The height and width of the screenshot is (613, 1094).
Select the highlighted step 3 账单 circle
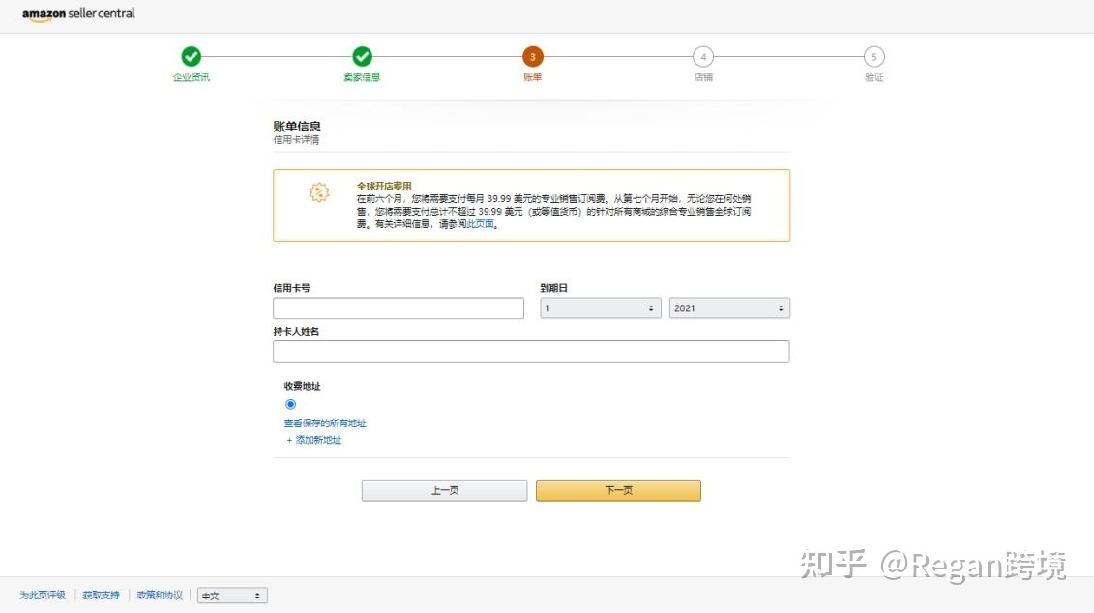[x=532, y=56]
